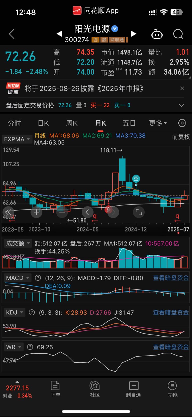The width and height of the screenshot is (192, 417).
Task: Zoom in chart with plus button
Action: (36, 212)
